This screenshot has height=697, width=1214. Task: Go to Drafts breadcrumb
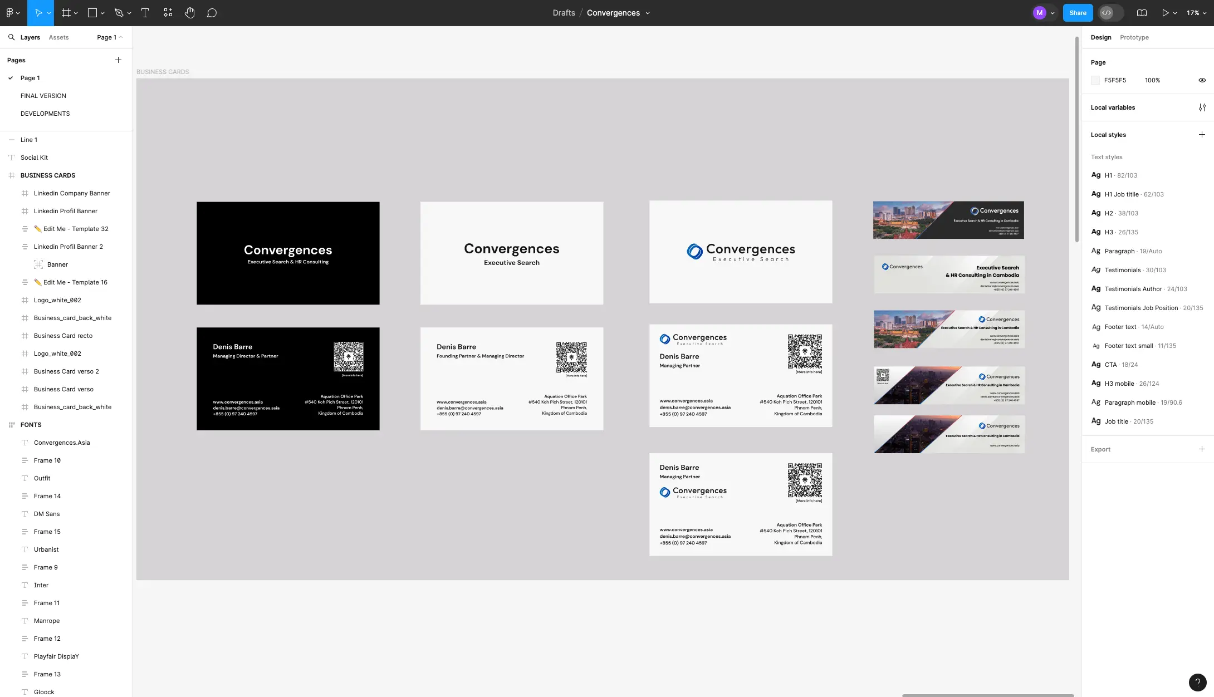tap(564, 13)
